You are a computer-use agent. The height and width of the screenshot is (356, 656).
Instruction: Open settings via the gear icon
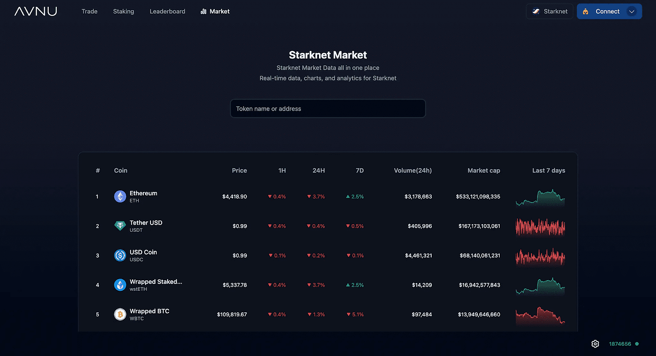pos(595,344)
